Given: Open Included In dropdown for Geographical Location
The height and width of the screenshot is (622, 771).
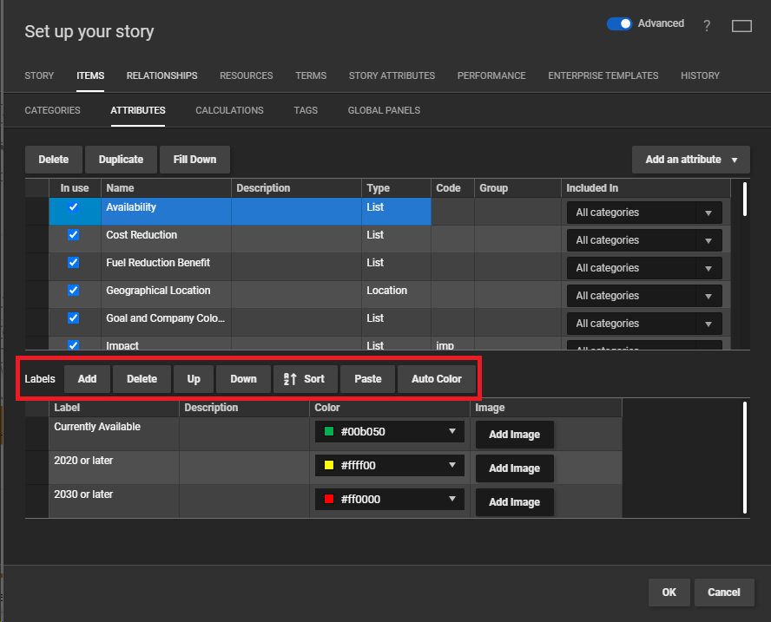Looking at the screenshot, I should coord(644,296).
